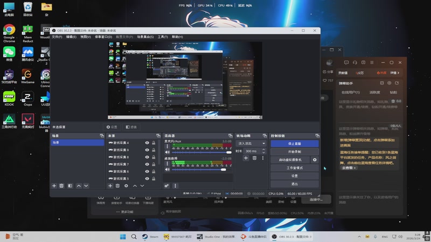
Task: Move scene down with Scenes down chevron
Action: (86, 186)
